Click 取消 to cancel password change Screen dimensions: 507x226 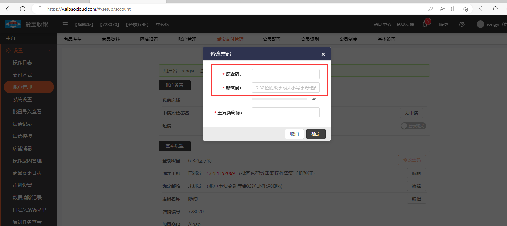click(294, 134)
